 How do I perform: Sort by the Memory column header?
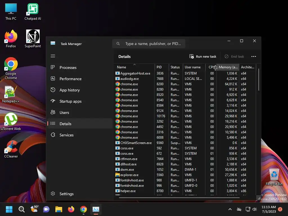228,67
